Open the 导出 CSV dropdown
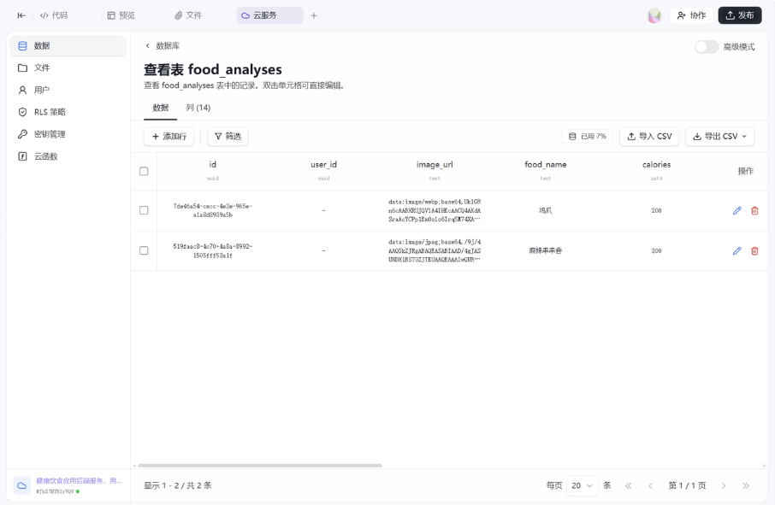775x505 pixels. pos(719,137)
